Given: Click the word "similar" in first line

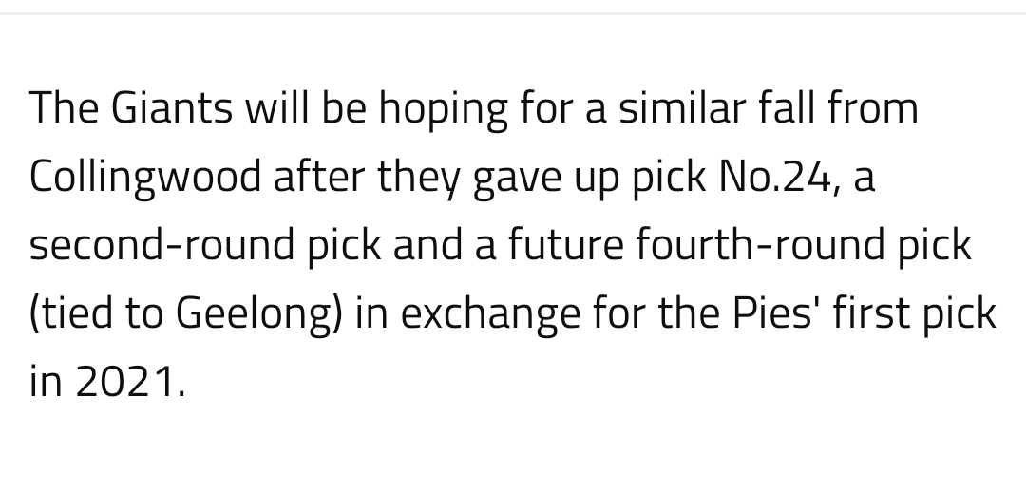Looking at the screenshot, I should point(682,108).
